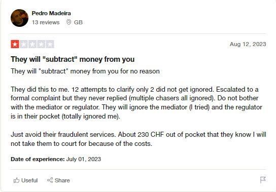Viewport: 276px width, 192px height.
Task: Click the GB country label
Action: point(78,22)
